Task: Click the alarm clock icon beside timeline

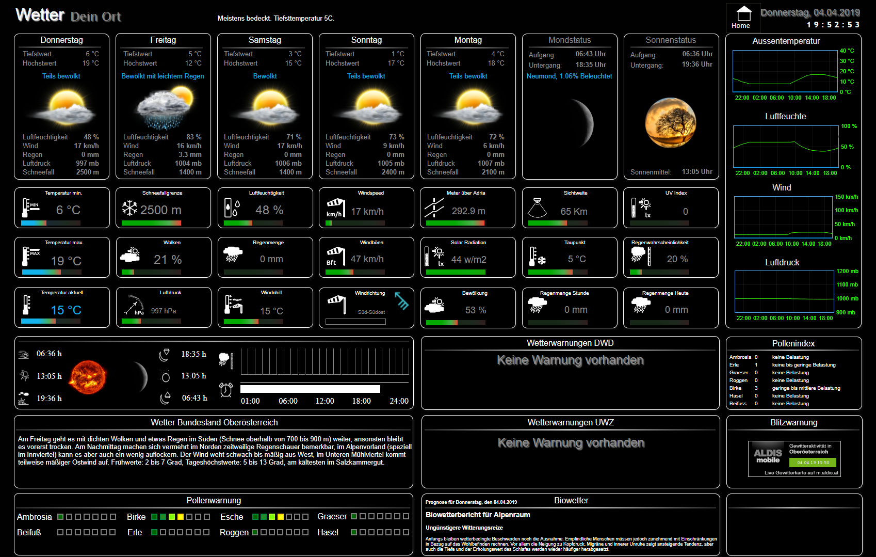Action: [x=226, y=390]
